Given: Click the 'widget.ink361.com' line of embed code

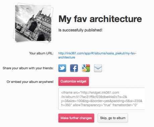Looking at the screenshot, I should 90,93.
